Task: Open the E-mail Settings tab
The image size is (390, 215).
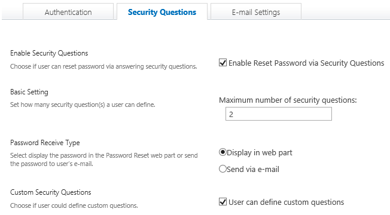Action: (256, 12)
